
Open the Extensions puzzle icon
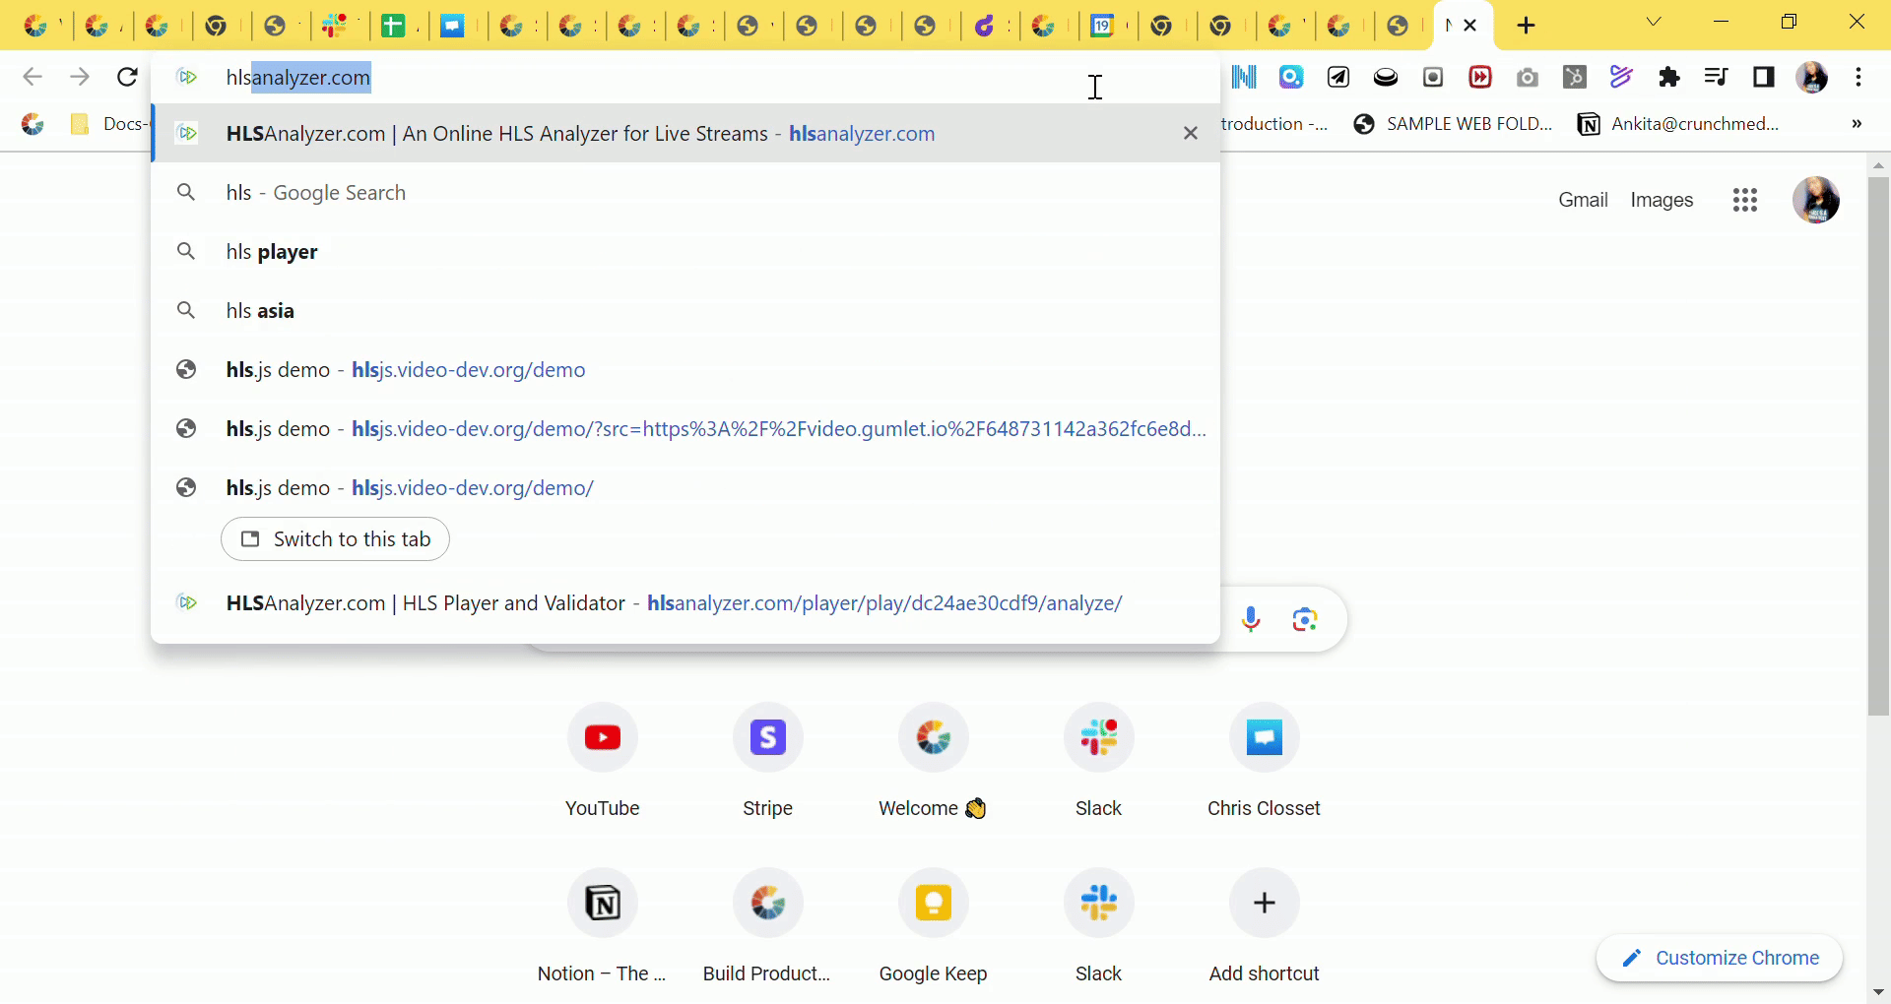tap(1668, 77)
